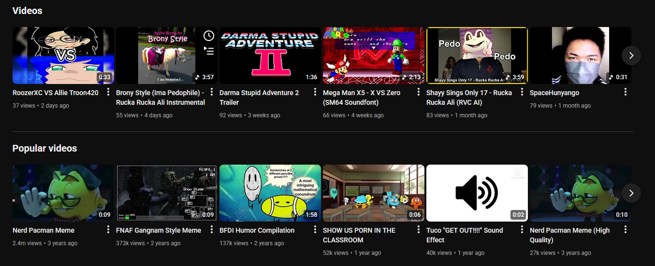The height and width of the screenshot is (266, 655).
Task: Click the 1:36 duration badge on Darma thumbnail
Action: (311, 77)
